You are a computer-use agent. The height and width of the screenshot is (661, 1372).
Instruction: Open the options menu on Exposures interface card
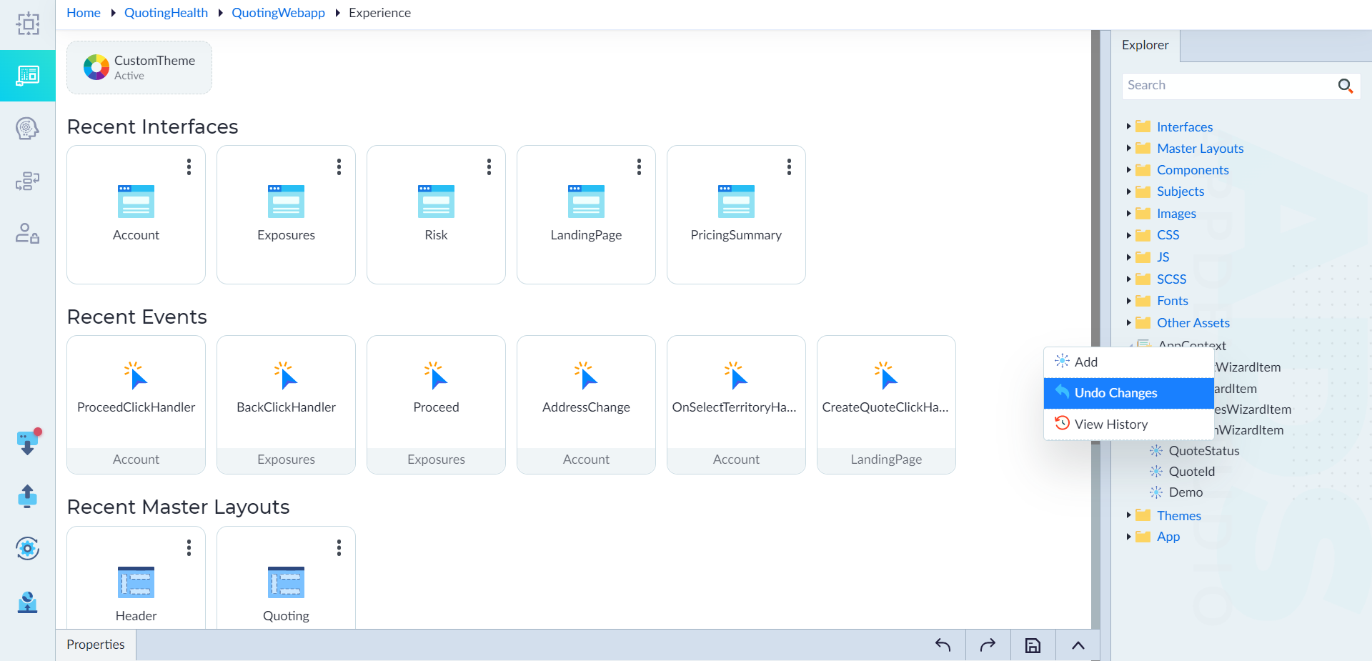(339, 167)
